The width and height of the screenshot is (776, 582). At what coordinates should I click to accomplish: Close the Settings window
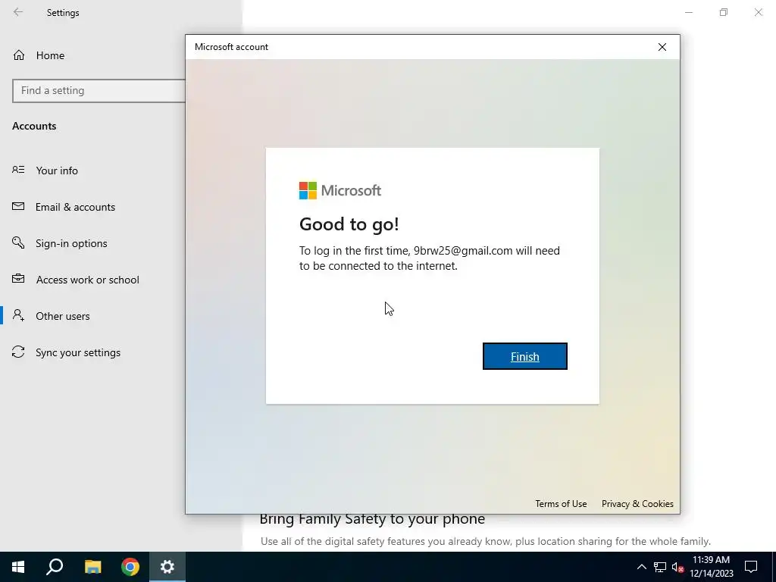[758, 12]
